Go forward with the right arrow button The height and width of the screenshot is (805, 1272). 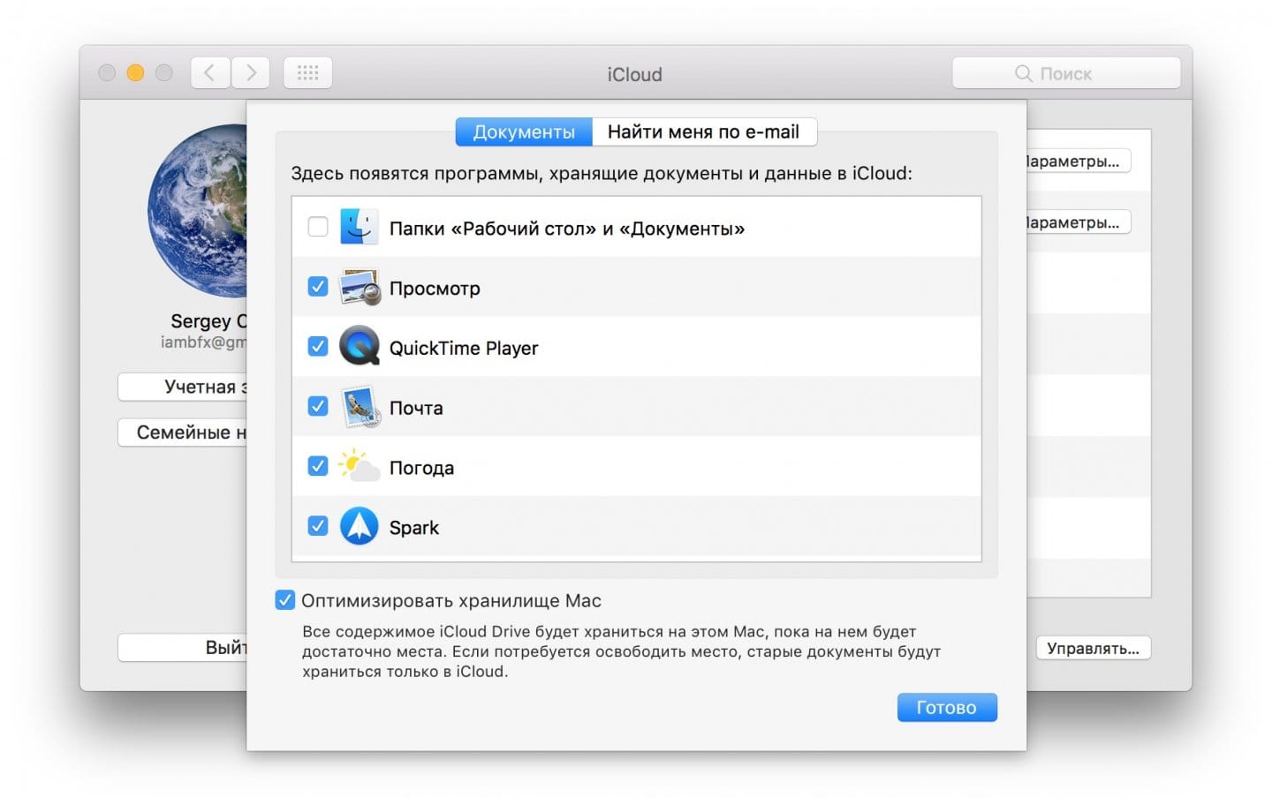tap(251, 73)
